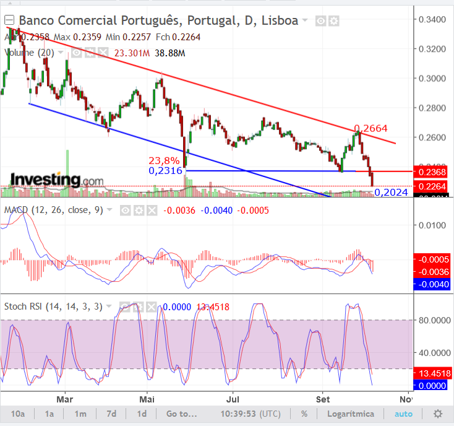Remove MACD indicator with X icon
Screen dimensions: 454x426
(152, 211)
